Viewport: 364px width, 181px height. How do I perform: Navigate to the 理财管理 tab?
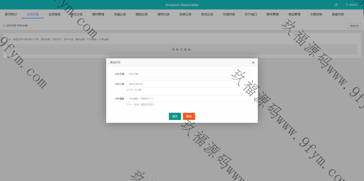coord(98,15)
